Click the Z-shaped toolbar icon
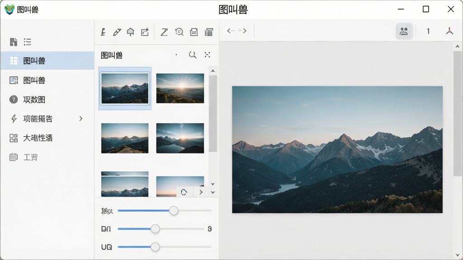Screen dimensions: 463x260 (x=164, y=32)
